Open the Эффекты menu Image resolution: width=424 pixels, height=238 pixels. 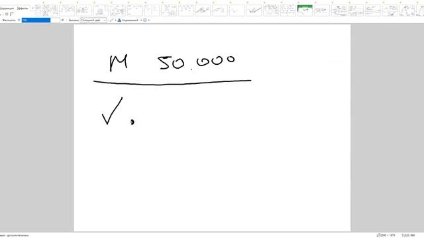[22, 9]
